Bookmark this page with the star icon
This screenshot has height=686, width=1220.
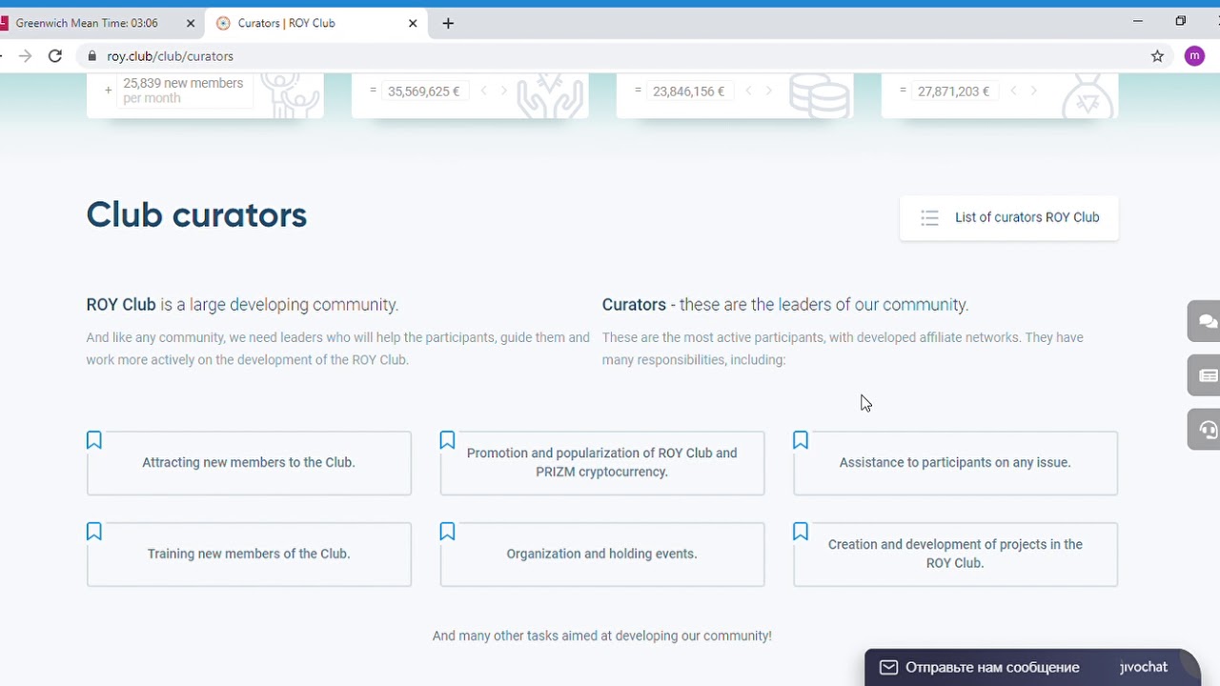point(1157,56)
